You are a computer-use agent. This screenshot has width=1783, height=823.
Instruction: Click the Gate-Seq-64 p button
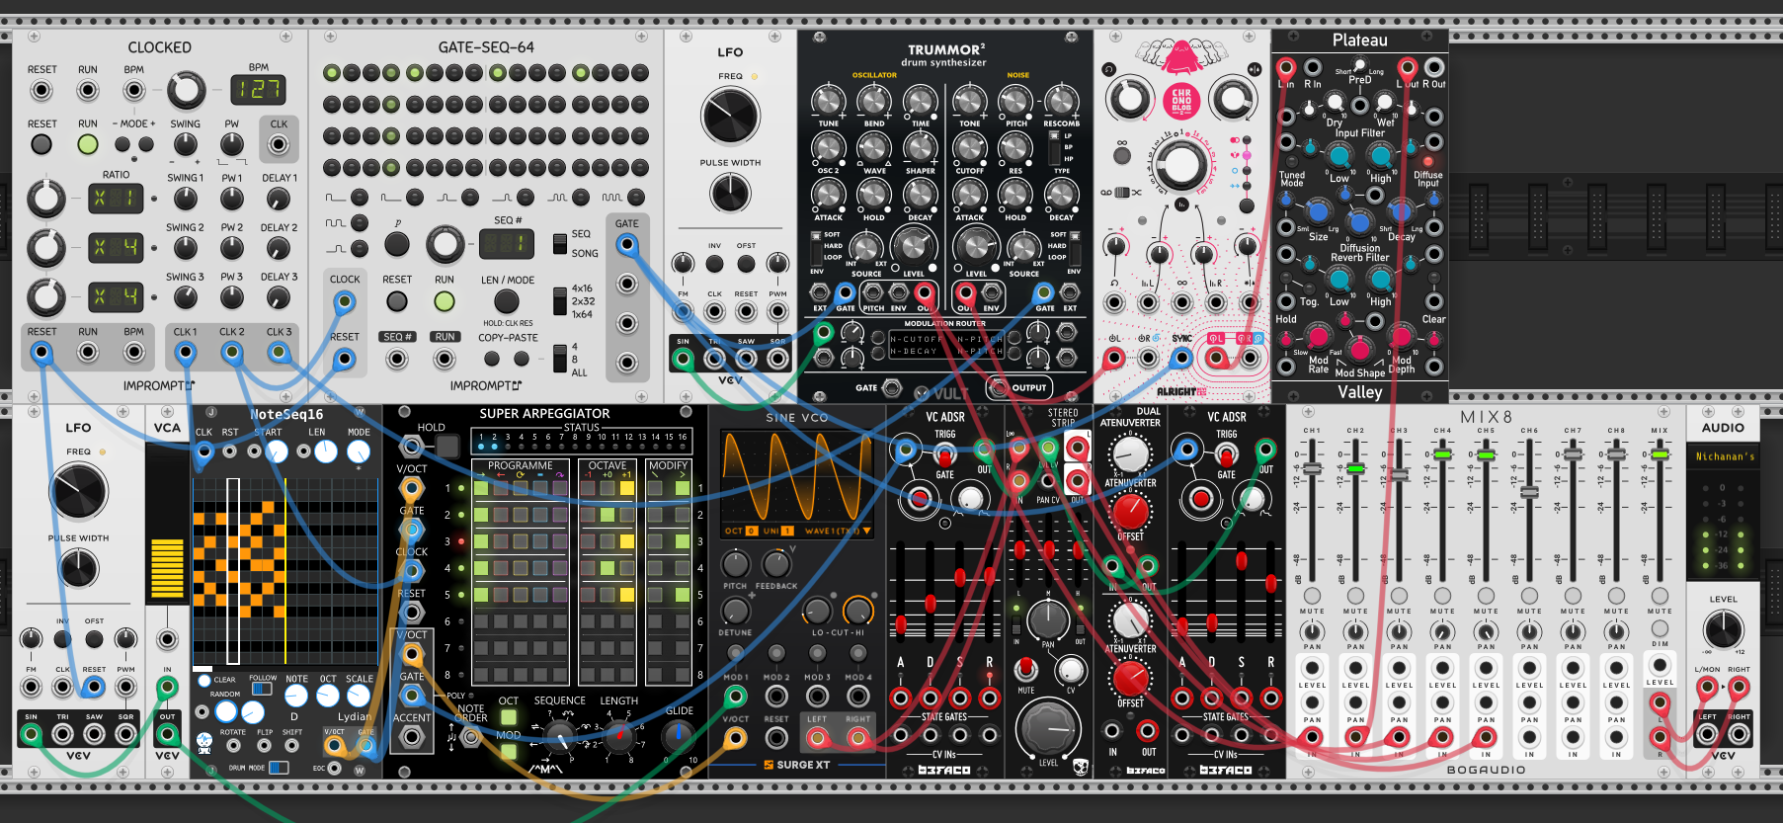[396, 244]
